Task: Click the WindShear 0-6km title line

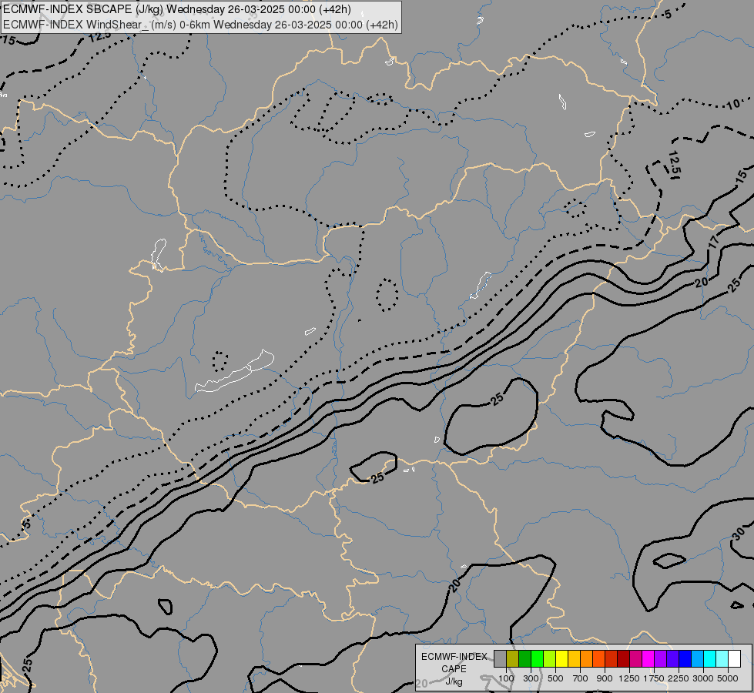Action: [200, 25]
